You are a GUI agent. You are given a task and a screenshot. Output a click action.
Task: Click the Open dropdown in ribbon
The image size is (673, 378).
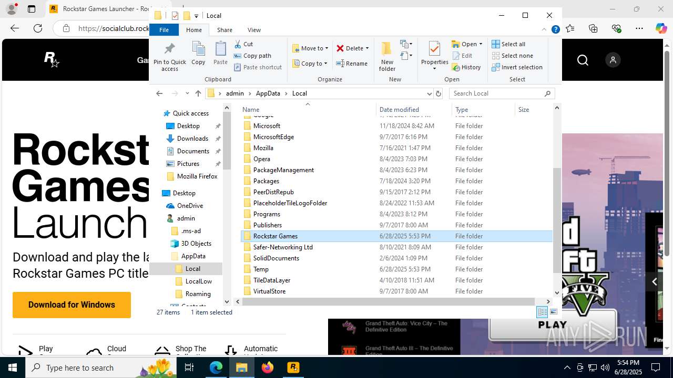coord(467,44)
